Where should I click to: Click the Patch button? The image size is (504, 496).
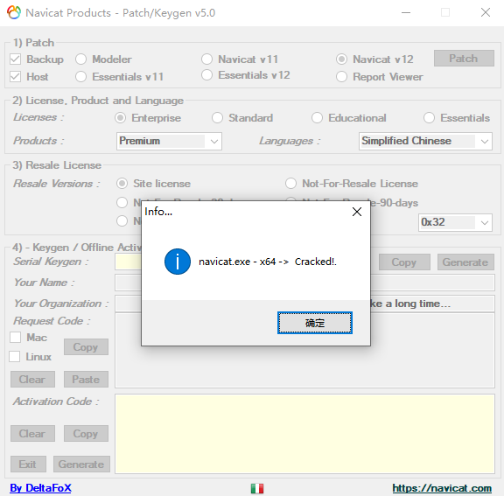click(464, 58)
